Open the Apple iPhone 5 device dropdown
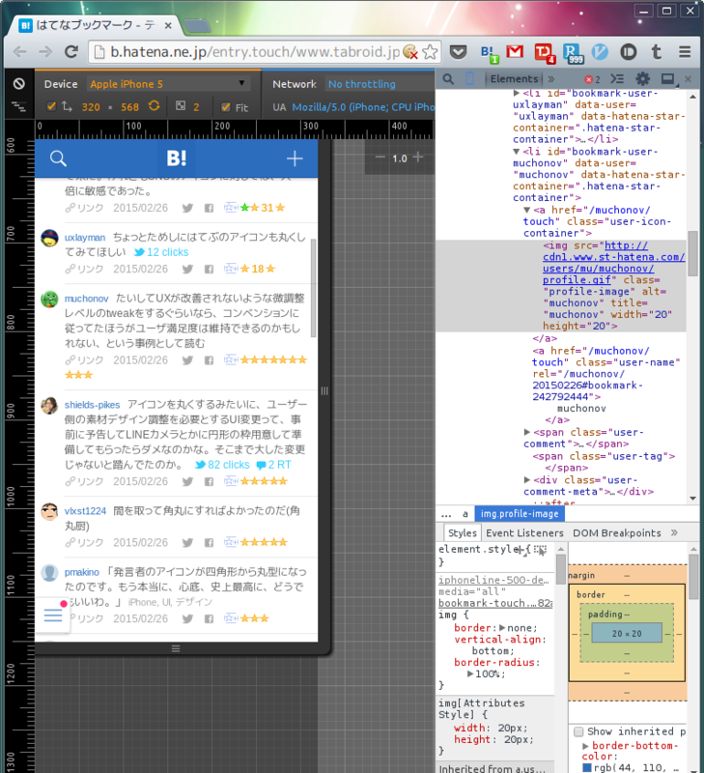This screenshot has height=773, width=704. tap(168, 84)
